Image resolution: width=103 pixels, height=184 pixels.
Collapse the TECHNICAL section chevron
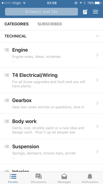97,36
